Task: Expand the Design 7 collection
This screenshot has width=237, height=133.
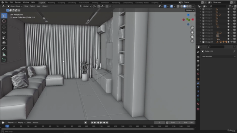Action: 200,18
